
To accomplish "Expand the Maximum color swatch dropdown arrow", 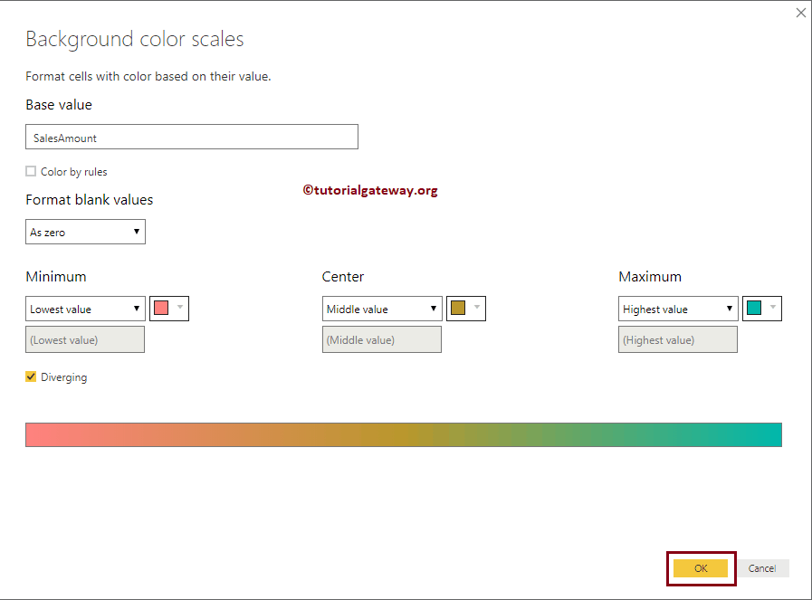I will (x=775, y=309).
